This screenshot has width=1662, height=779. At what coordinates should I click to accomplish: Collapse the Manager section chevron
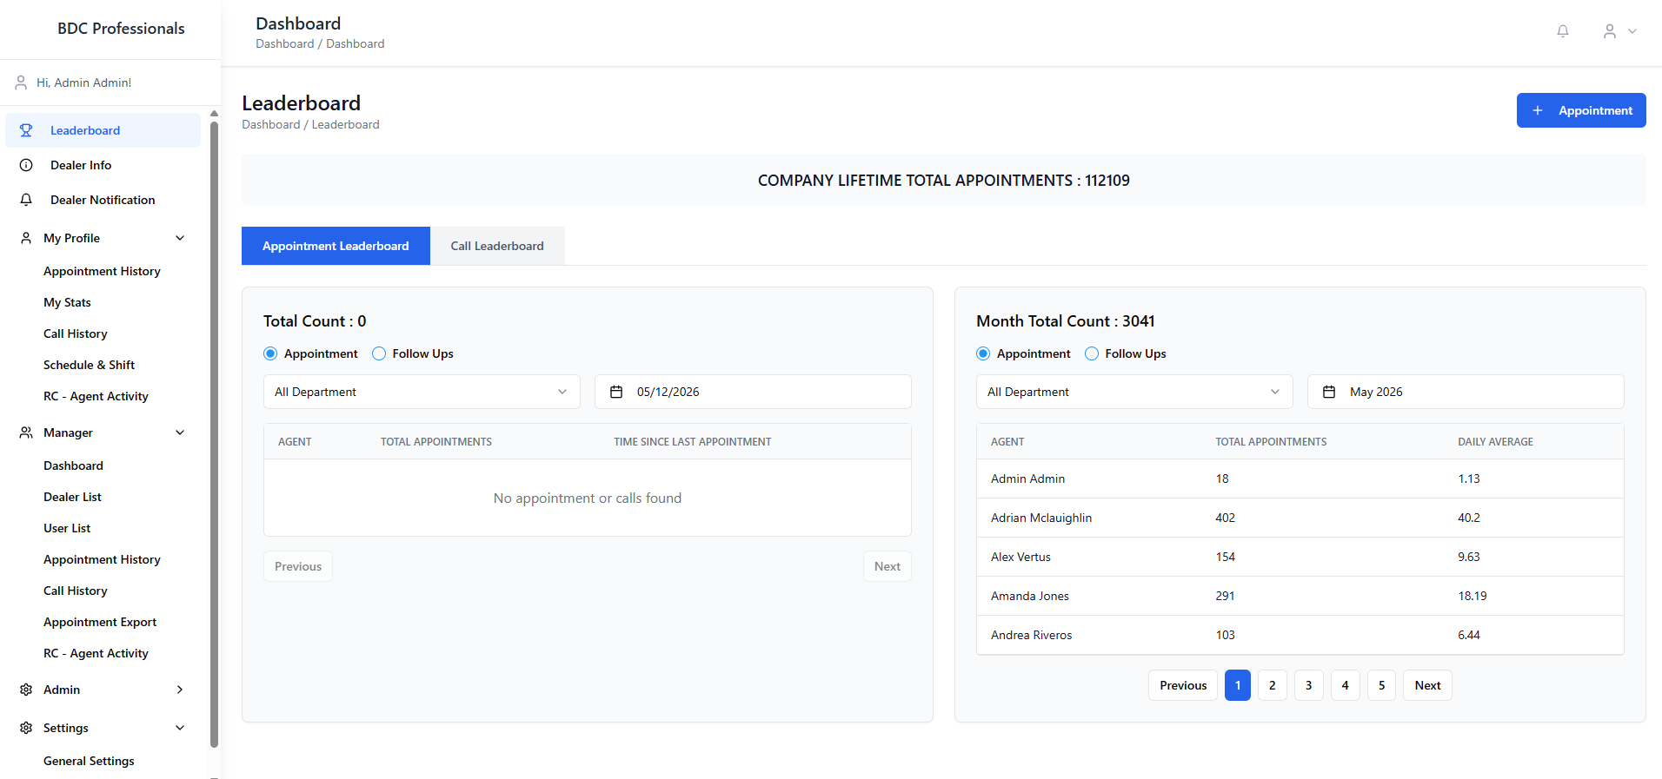pos(180,432)
